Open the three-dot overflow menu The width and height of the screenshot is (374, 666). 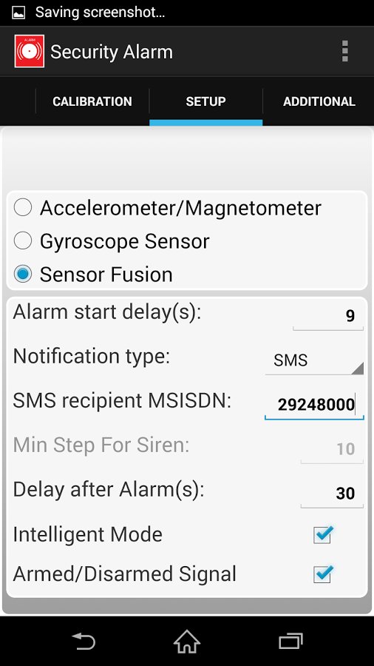pyautogui.click(x=344, y=51)
